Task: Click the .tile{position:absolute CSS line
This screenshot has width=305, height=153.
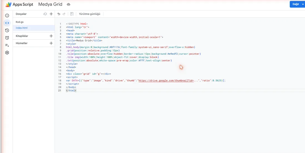Action: tap(133, 54)
